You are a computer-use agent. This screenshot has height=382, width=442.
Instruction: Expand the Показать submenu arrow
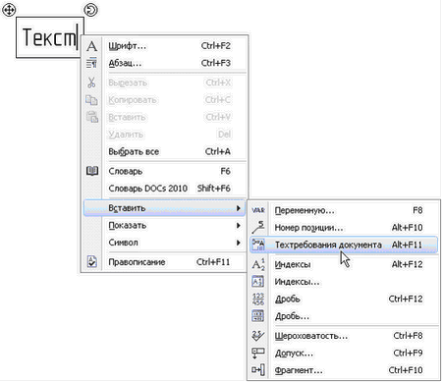click(x=239, y=226)
